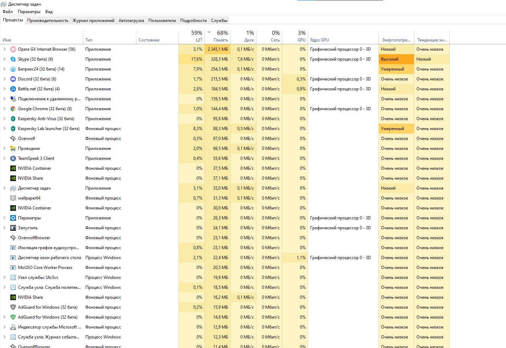Viewport: 506px width, 348px height.
Task: Sort by the Состояние column header
Action: point(157,36)
